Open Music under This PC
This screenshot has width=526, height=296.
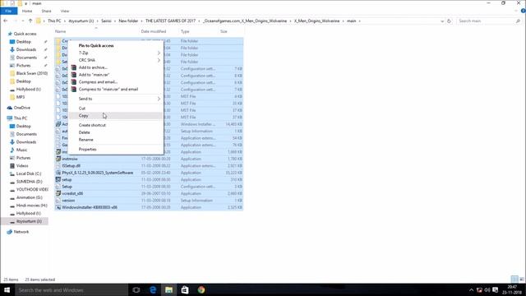[22, 150]
